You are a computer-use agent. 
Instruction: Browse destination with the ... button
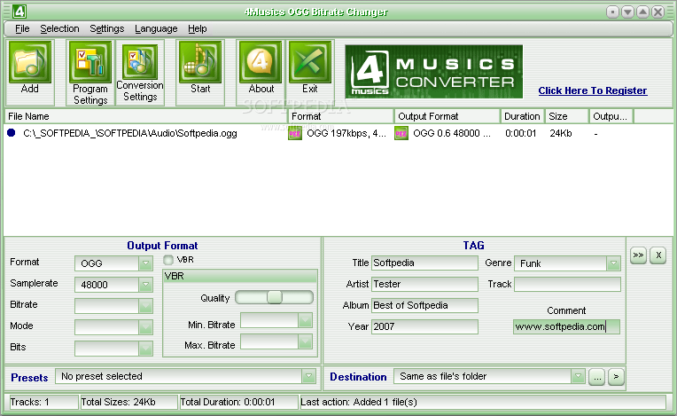pos(596,377)
